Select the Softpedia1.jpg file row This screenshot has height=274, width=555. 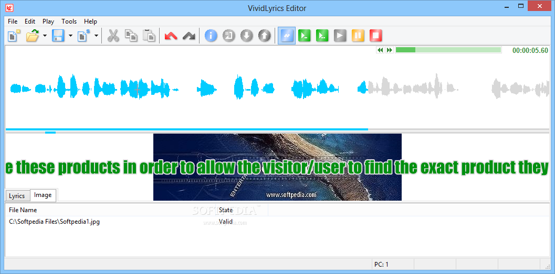(277, 222)
